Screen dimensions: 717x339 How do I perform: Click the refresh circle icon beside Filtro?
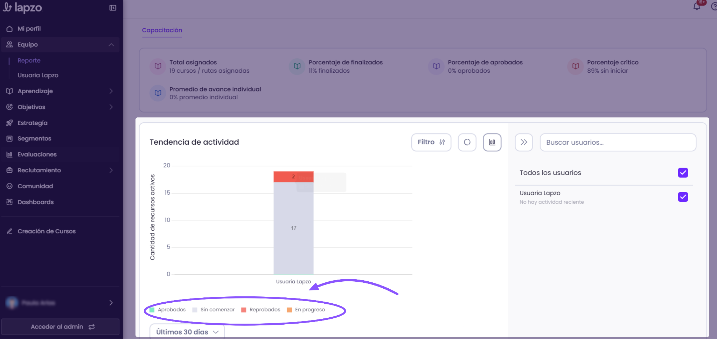(467, 142)
